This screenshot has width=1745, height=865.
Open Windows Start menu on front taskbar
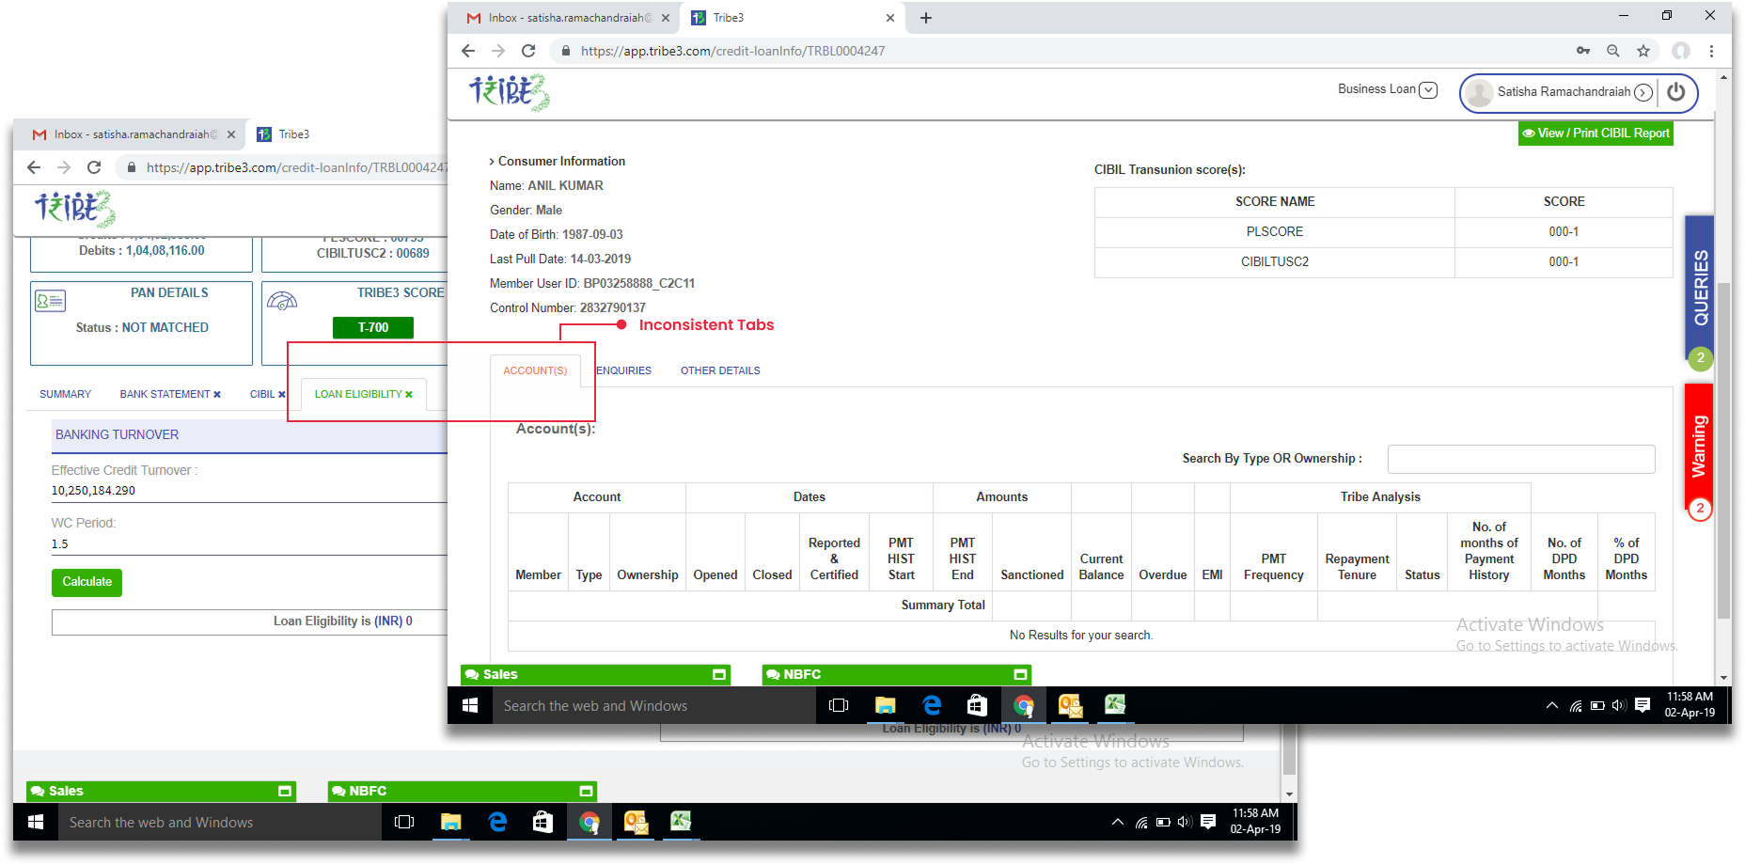[470, 705]
